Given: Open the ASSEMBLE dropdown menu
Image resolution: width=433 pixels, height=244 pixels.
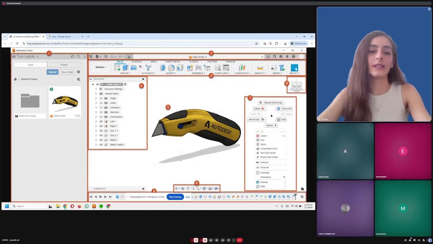Looking at the screenshot, I should (198, 73).
